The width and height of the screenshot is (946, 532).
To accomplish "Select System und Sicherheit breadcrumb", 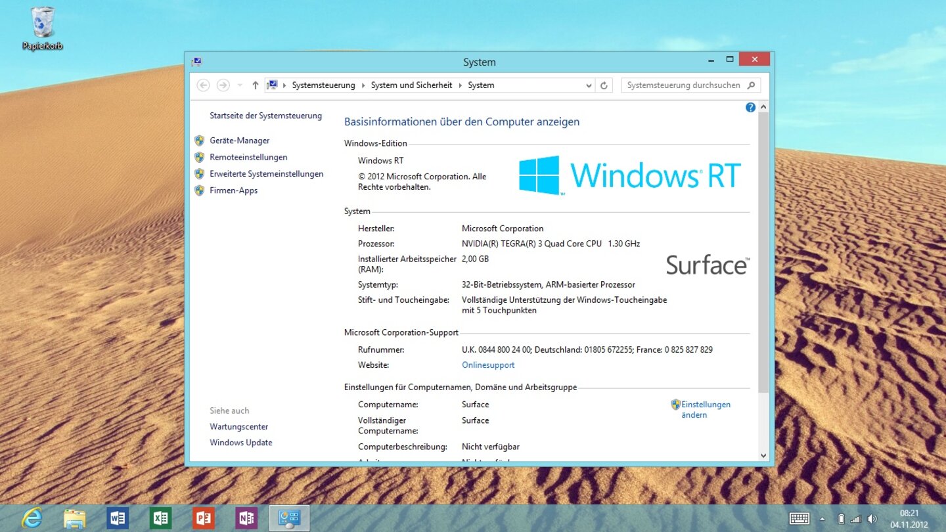I will (411, 85).
